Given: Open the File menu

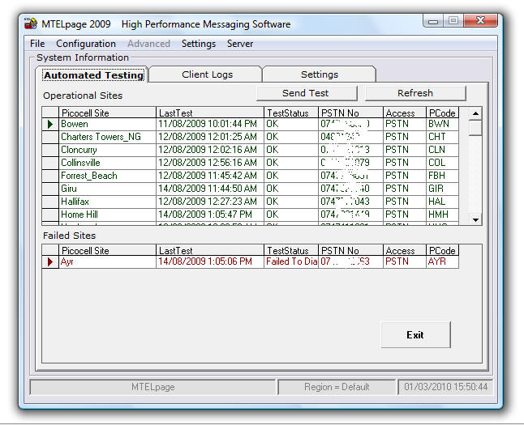Looking at the screenshot, I should (x=37, y=44).
